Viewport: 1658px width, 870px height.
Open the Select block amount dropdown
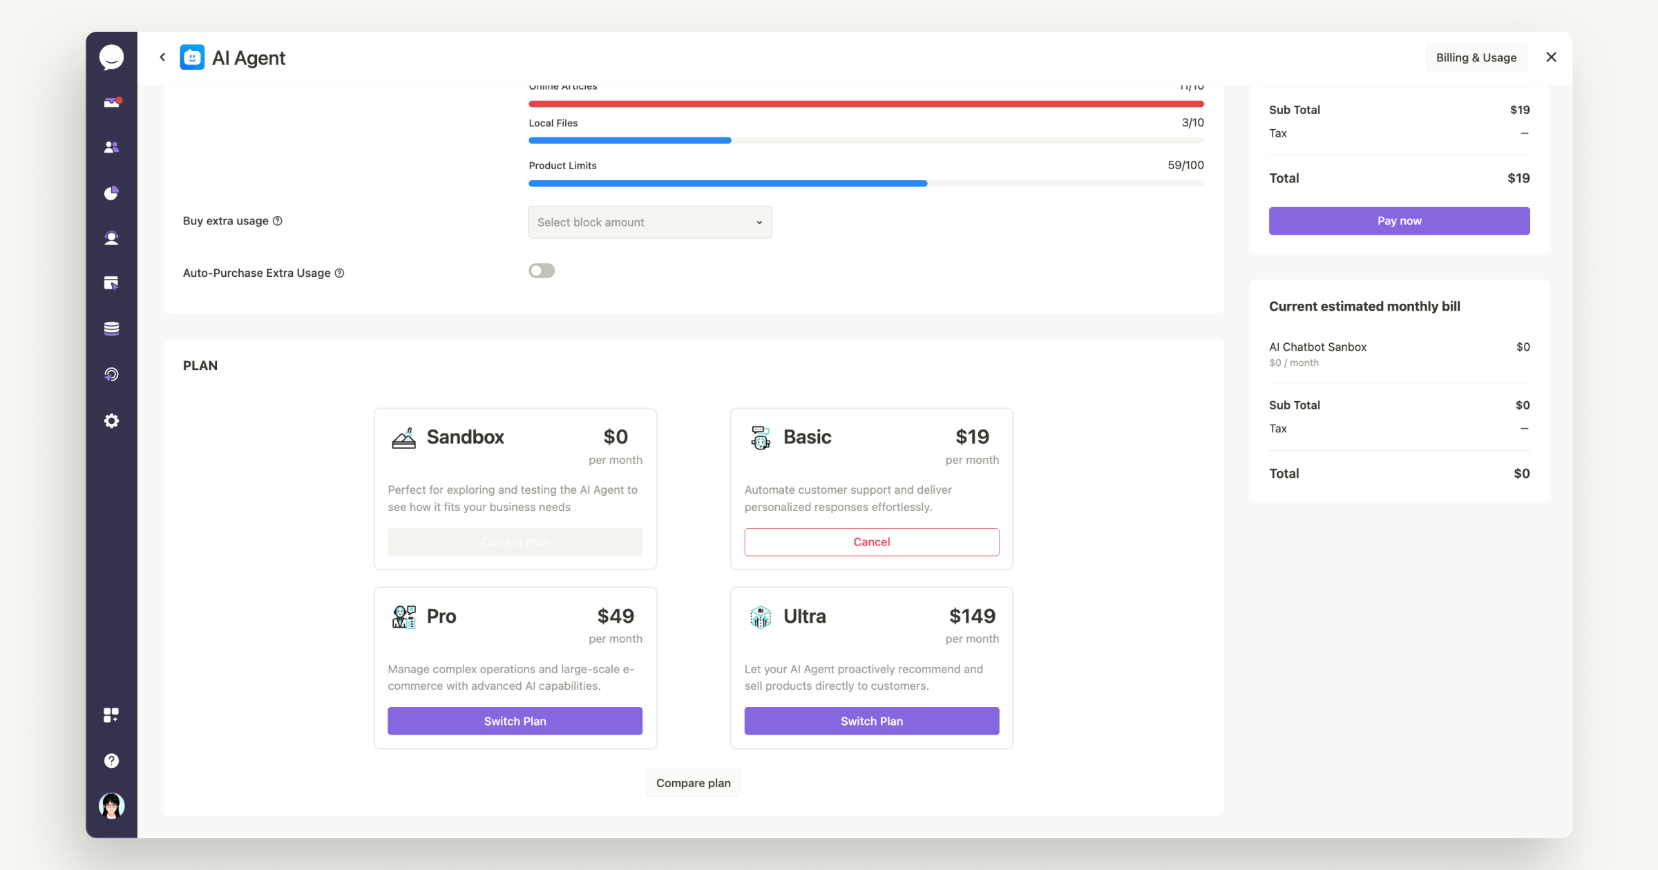(x=648, y=222)
